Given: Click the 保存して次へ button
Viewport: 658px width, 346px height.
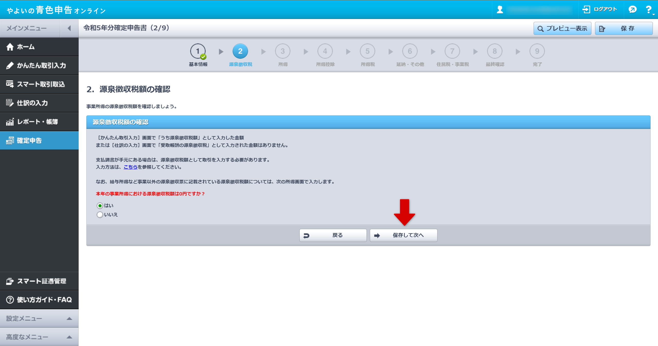Looking at the screenshot, I should [404, 235].
